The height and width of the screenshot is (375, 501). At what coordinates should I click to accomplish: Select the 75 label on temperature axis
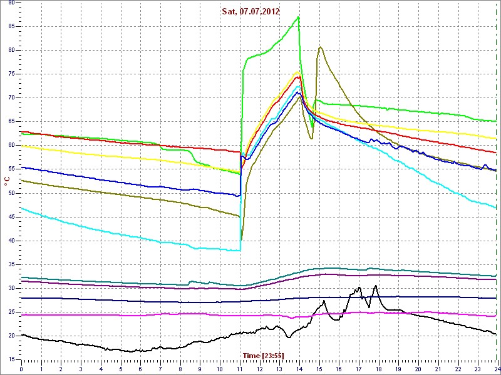(11, 74)
